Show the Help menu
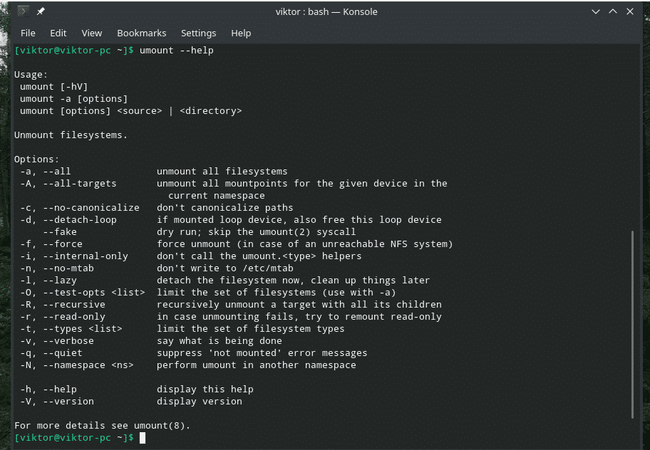The image size is (650, 450). (x=241, y=33)
